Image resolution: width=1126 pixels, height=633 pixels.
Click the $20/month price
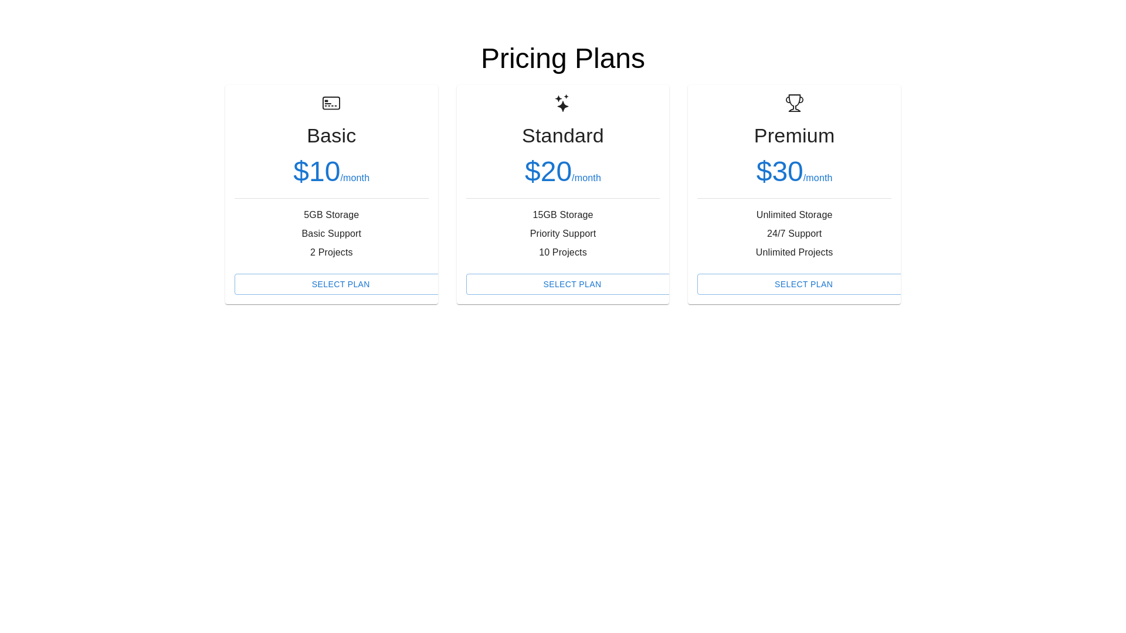coord(563,172)
